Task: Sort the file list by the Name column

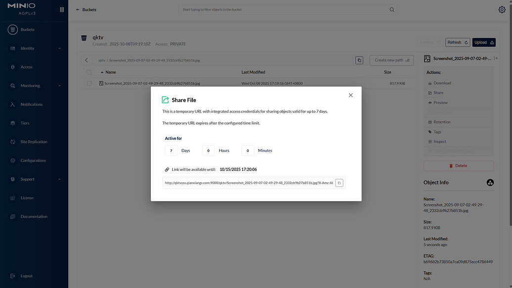Action: [110, 72]
